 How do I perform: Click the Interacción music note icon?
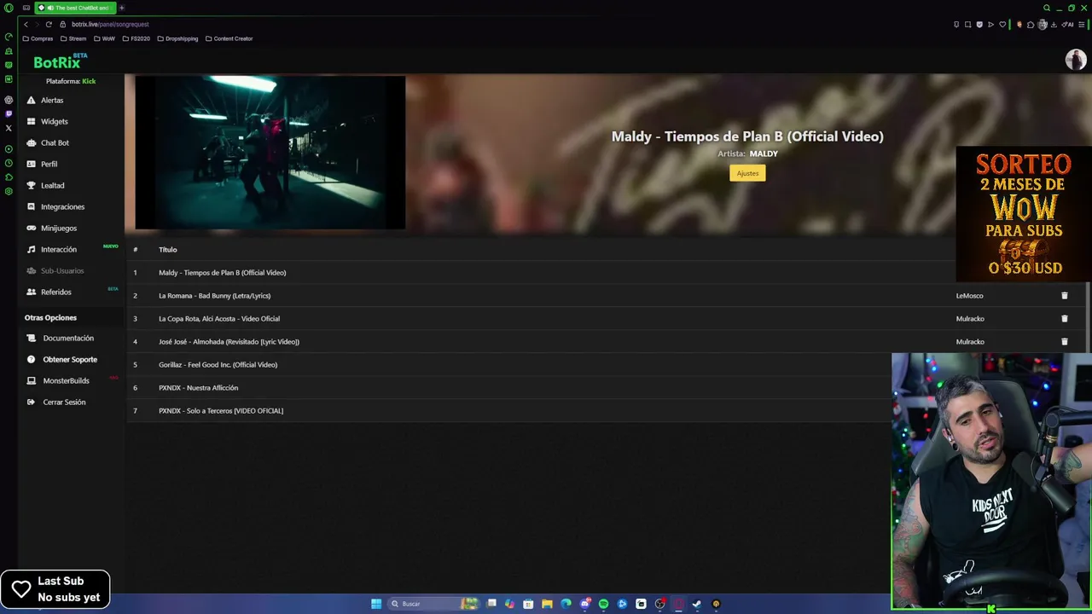[32, 250]
